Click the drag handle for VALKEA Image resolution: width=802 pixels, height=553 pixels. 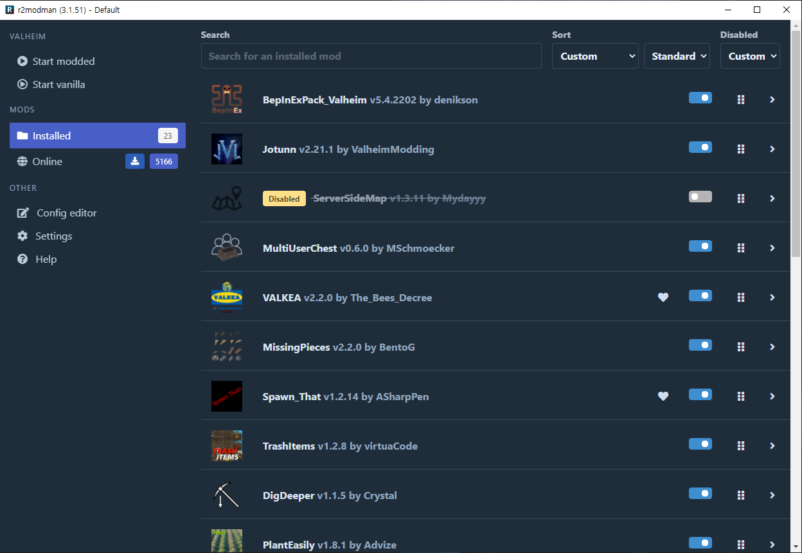point(741,297)
